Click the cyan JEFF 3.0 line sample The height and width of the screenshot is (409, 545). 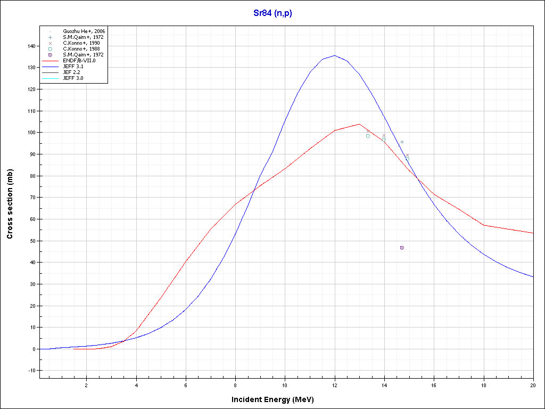coord(50,78)
